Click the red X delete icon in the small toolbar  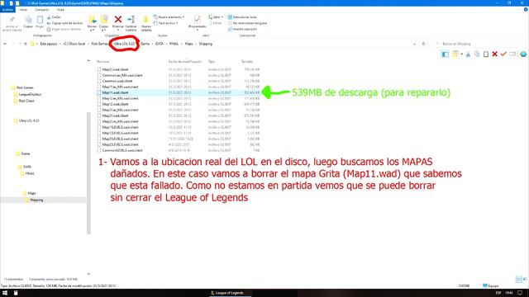point(494,54)
